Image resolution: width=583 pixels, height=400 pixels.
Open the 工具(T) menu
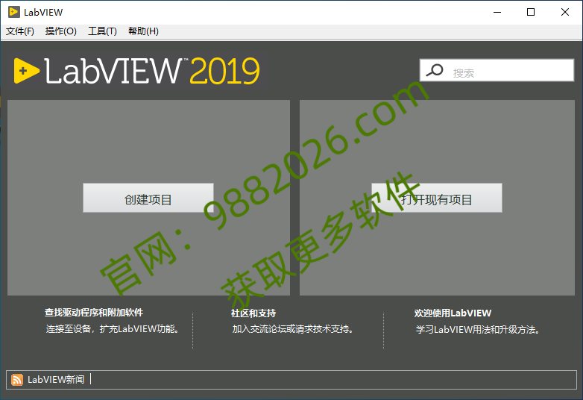click(x=102, y=31)
